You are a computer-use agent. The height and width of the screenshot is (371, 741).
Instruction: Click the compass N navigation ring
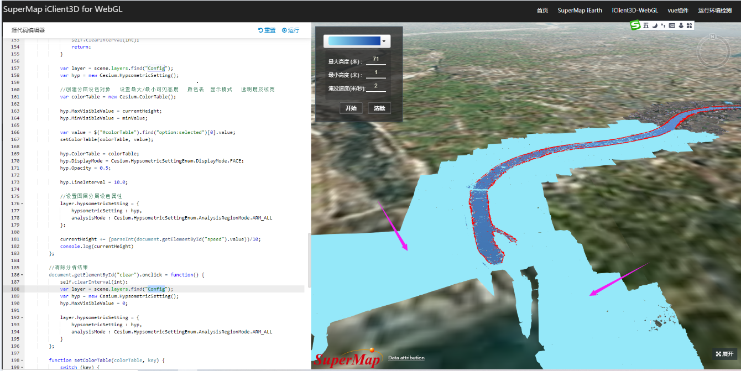pyautogui.click(x=713, y=51)
